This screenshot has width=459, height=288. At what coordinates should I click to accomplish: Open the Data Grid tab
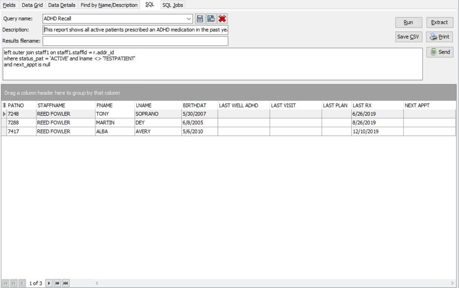[32, 5]
